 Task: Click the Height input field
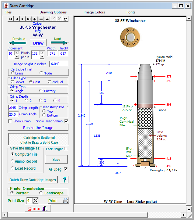click(63, 53)
